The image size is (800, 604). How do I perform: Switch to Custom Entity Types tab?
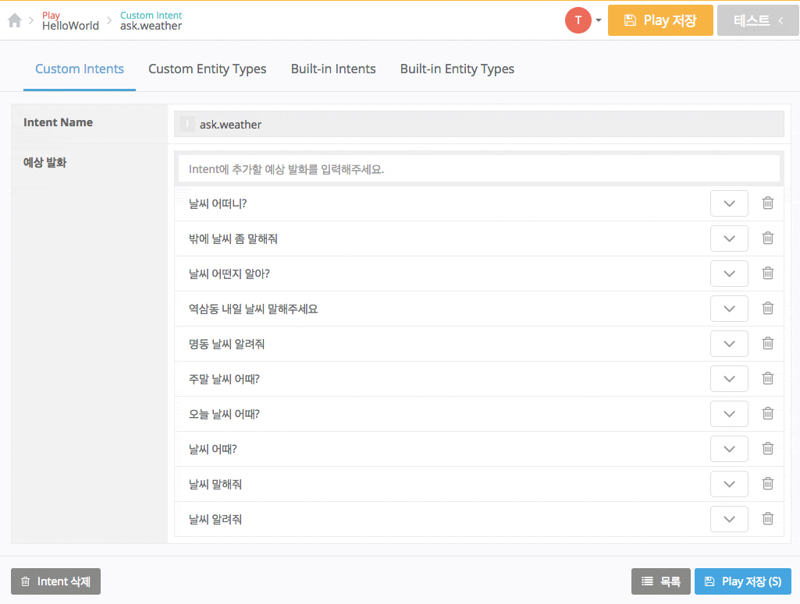(207, 69)
